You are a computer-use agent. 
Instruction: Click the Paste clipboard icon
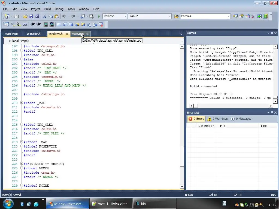pos(57,16)
